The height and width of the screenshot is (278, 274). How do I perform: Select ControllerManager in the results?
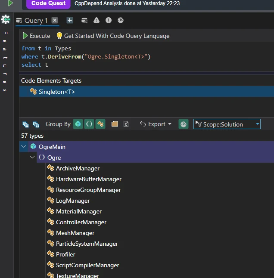81,222
